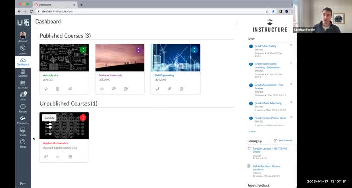Open Grade Design Project Ideas to-do

(270, 118)
